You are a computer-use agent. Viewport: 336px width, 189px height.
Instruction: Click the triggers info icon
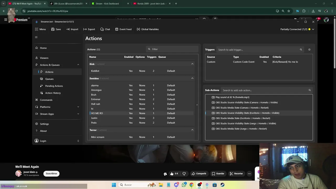coord(309,50)
